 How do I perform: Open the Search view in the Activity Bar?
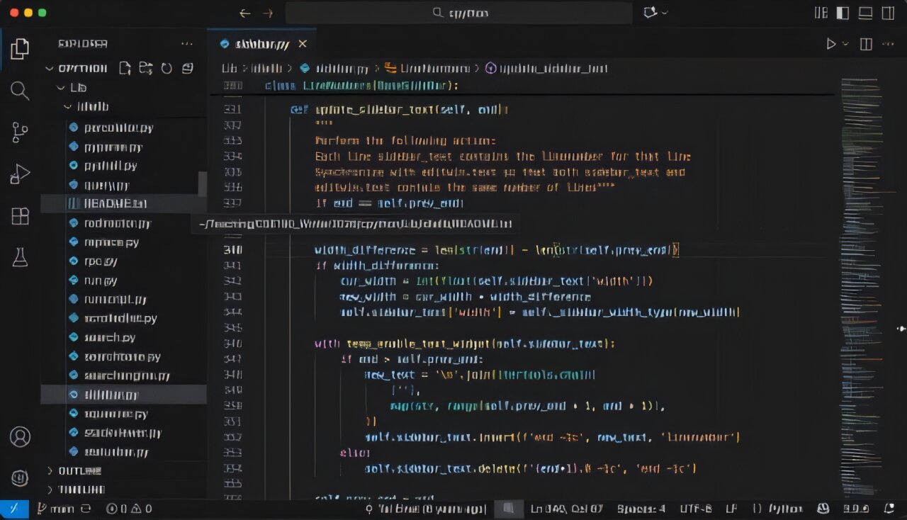pyautogui.click(x=19, y=91)
